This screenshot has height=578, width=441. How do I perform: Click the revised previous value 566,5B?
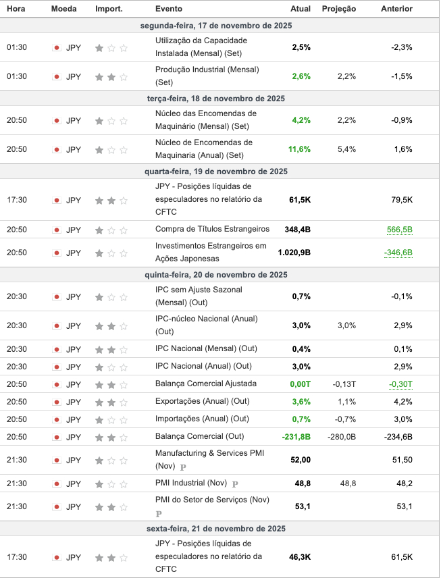click(x=399, y=230)
